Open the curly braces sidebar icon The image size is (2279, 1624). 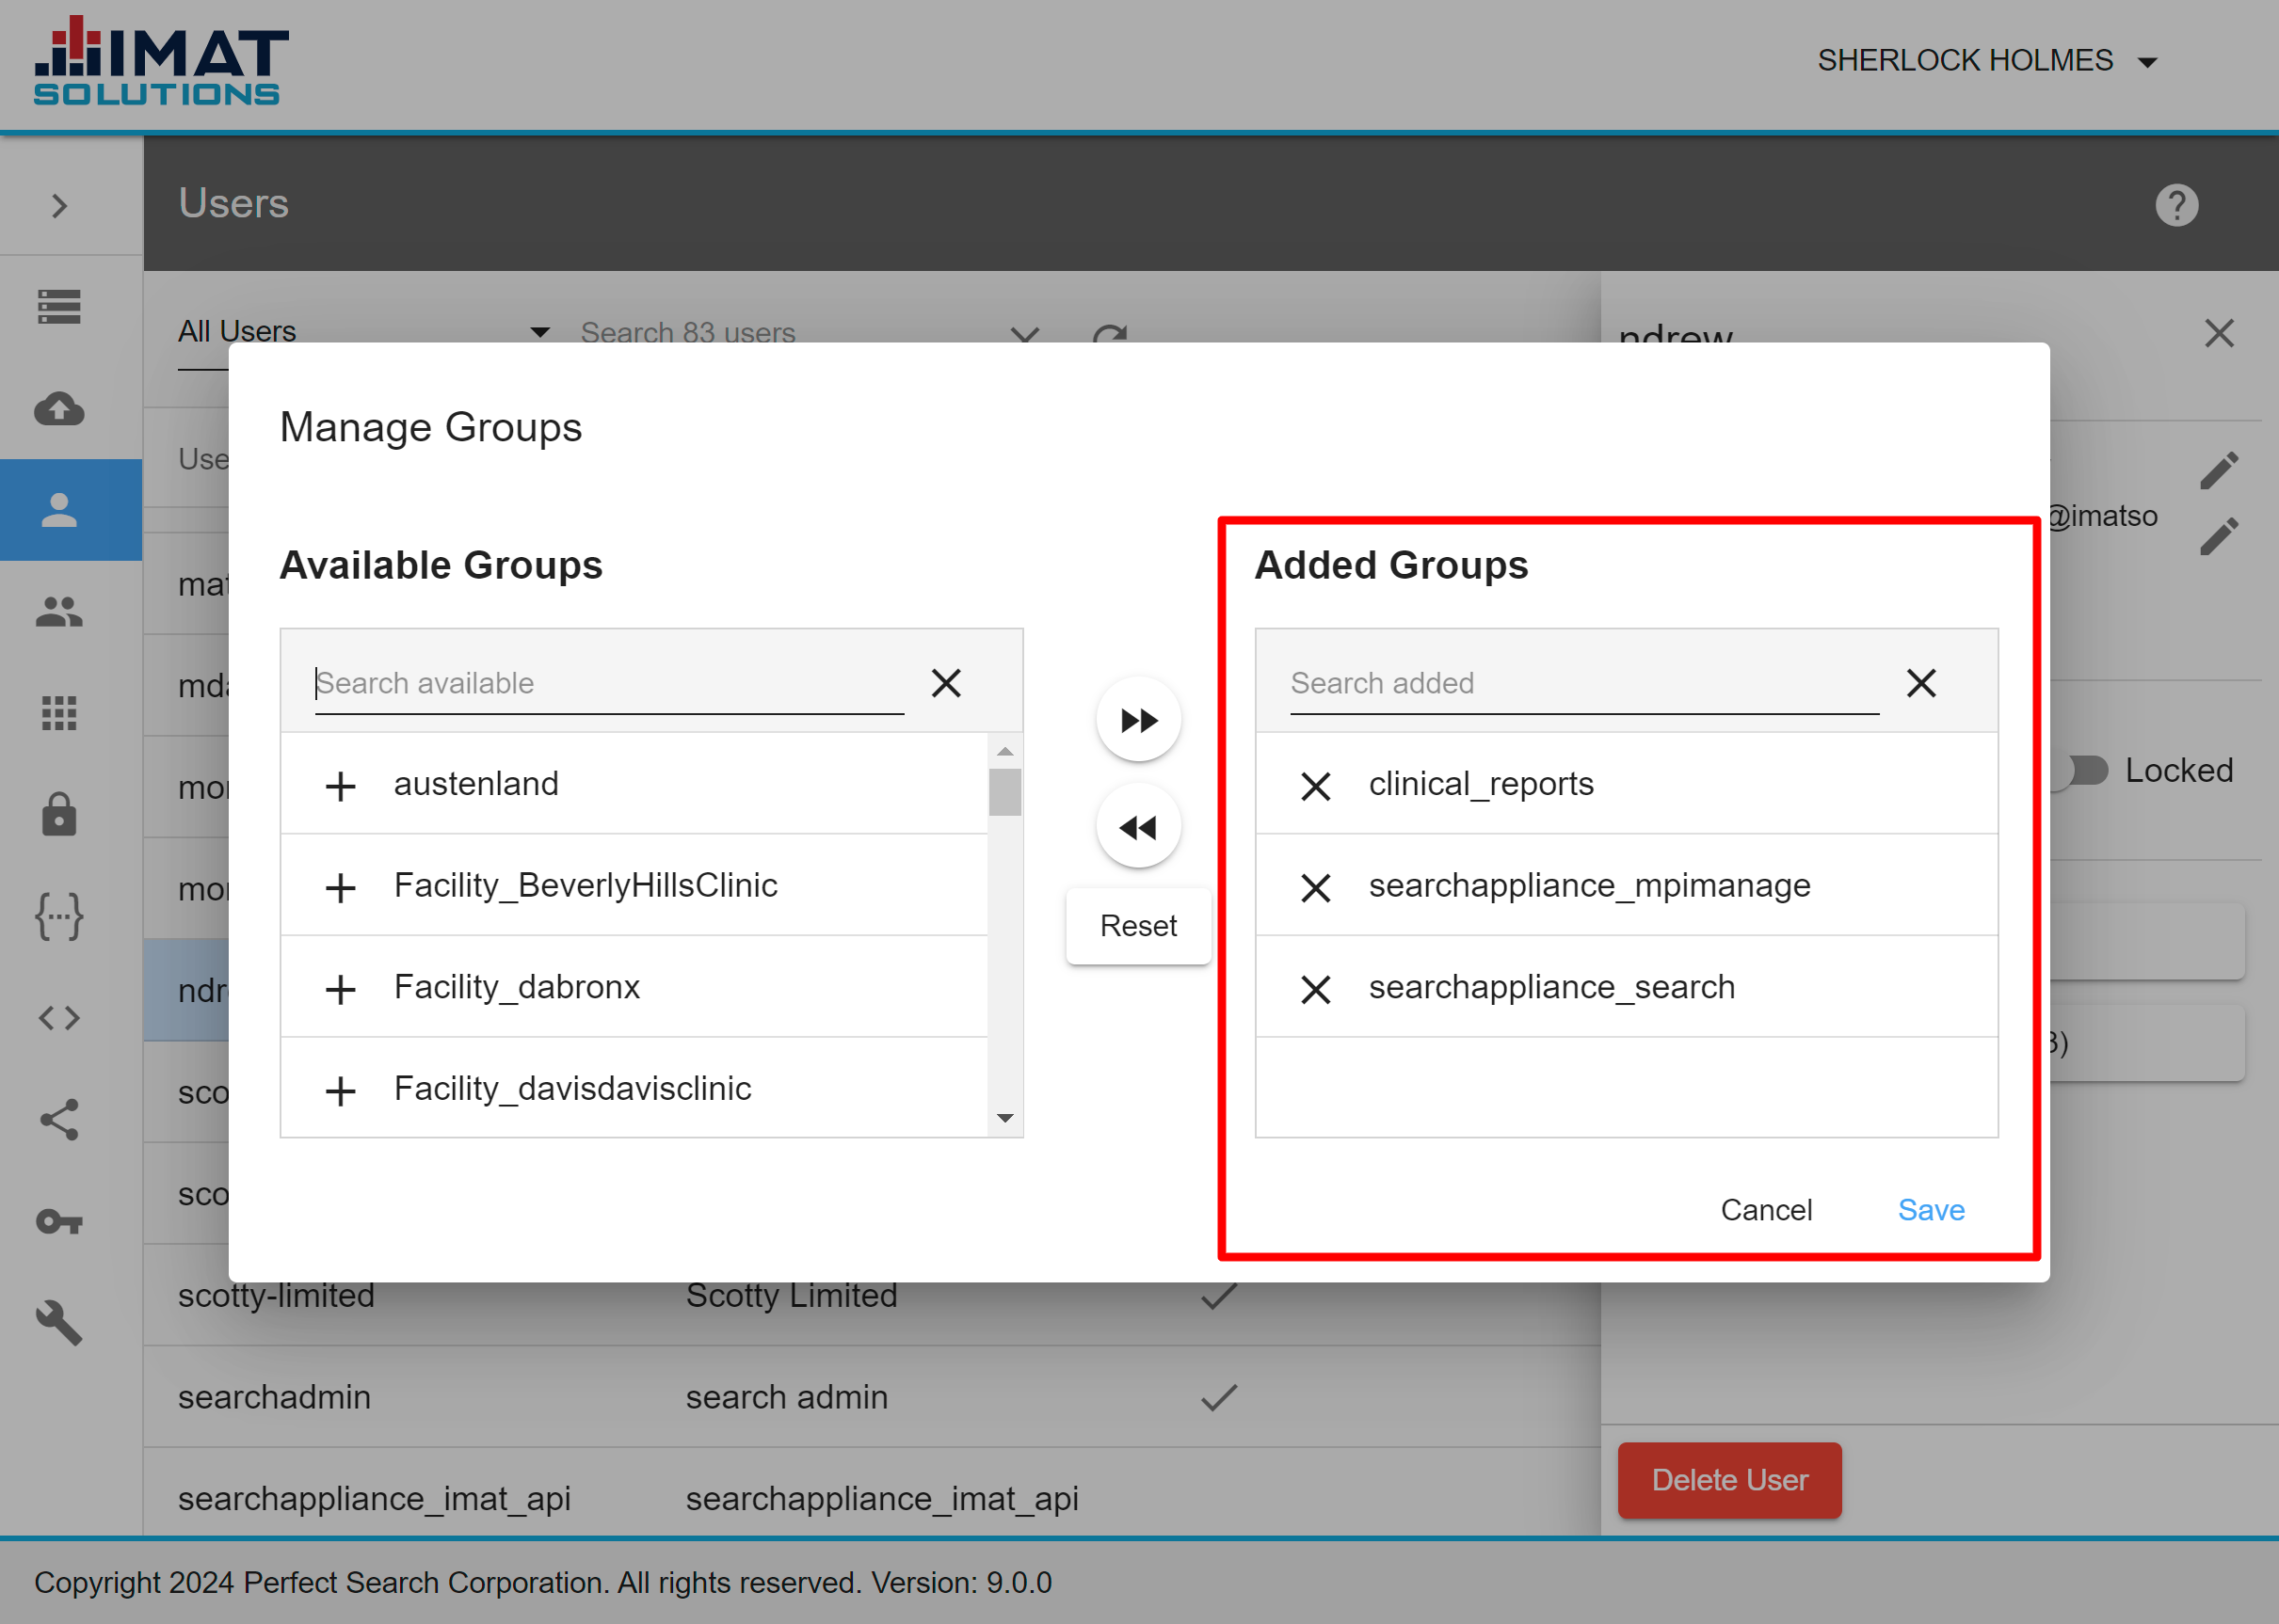(x=59, y=916)
